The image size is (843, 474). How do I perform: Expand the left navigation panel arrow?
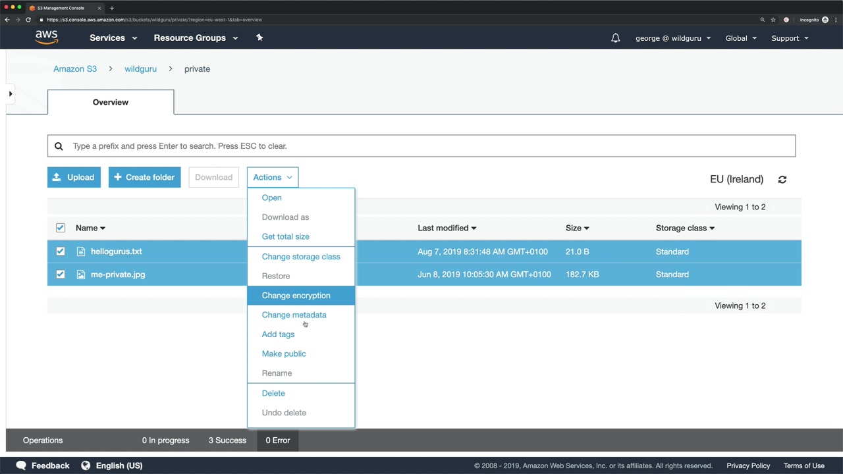11,94
